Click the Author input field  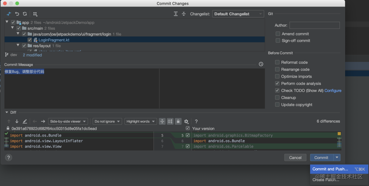coord(315,25)
